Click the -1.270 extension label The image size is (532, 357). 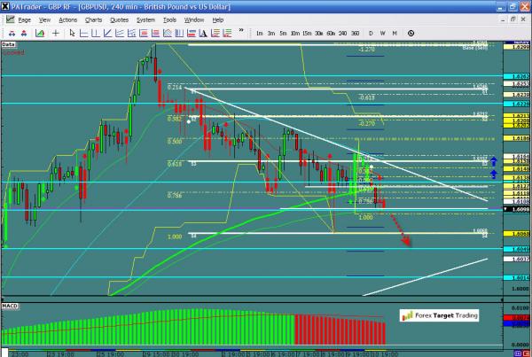(366, 50)
